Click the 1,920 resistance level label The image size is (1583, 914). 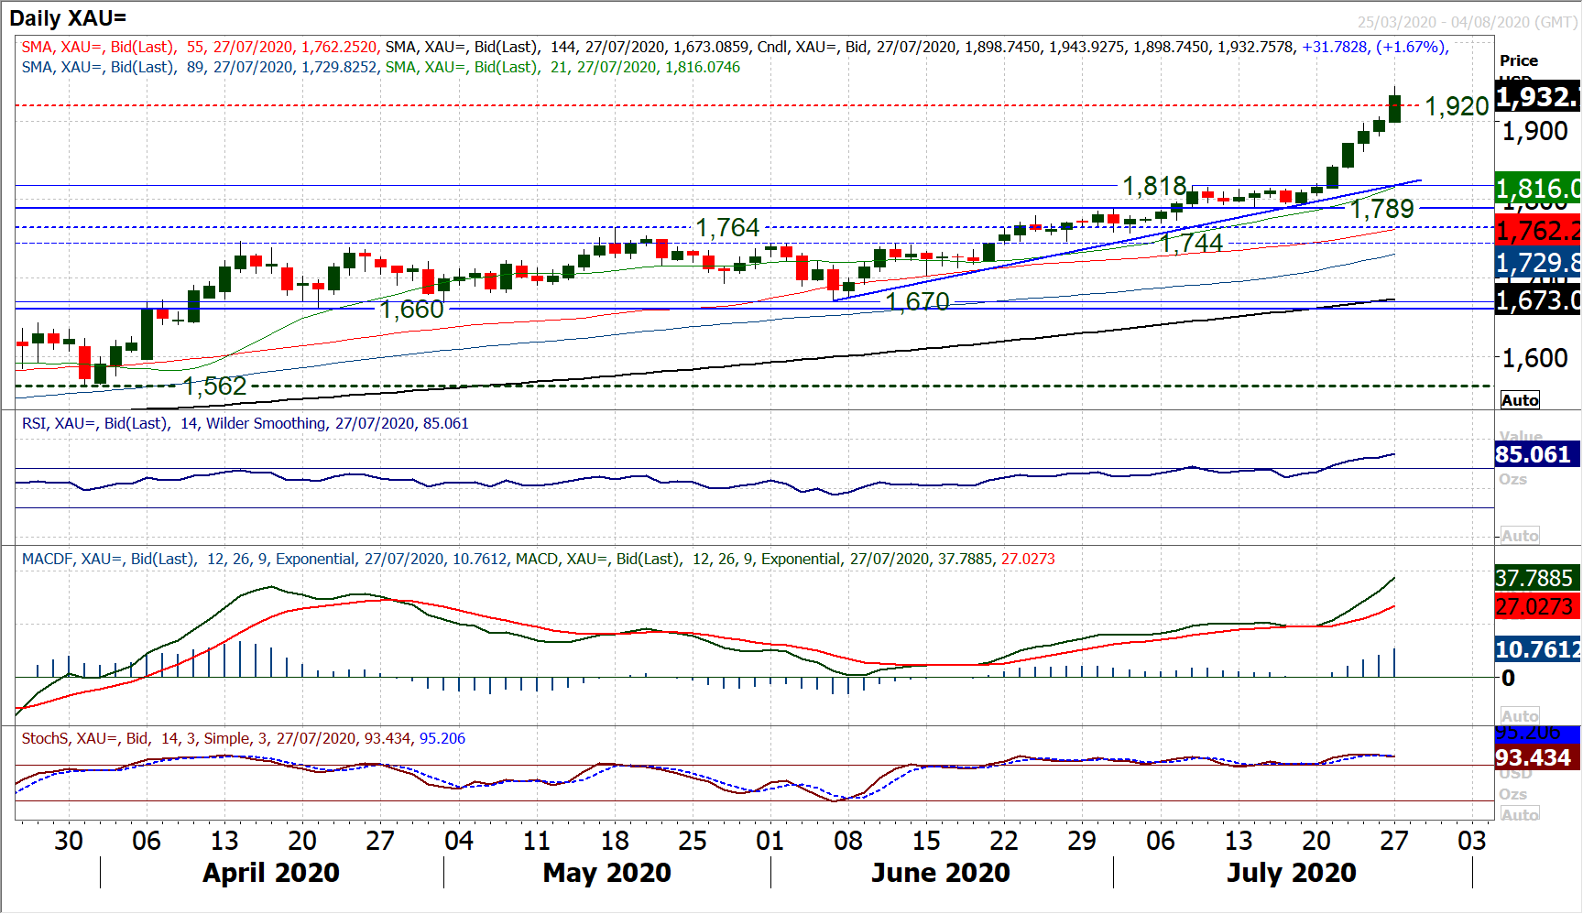(1457, 106)
